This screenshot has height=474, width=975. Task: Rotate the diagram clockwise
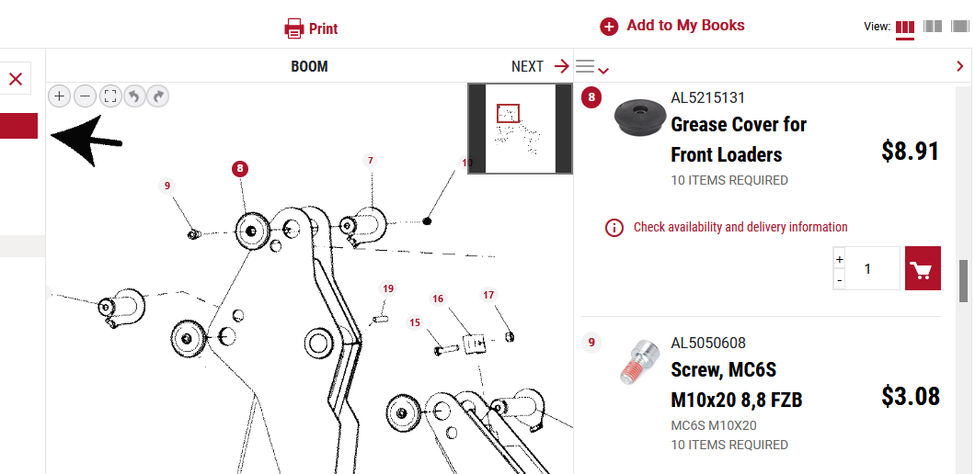(158, 96)
